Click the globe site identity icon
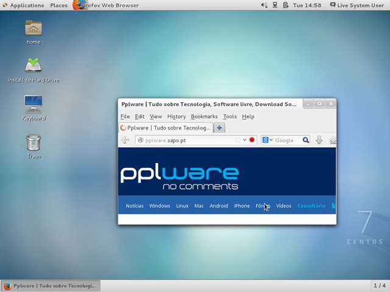390x292 pixels. coord(141,140)
